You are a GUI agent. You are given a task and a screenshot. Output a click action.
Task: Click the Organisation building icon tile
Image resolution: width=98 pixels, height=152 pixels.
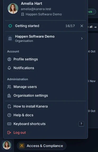click(10, 38)
